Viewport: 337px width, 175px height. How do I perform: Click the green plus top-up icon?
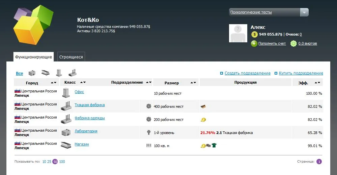[x=254, y=43]
